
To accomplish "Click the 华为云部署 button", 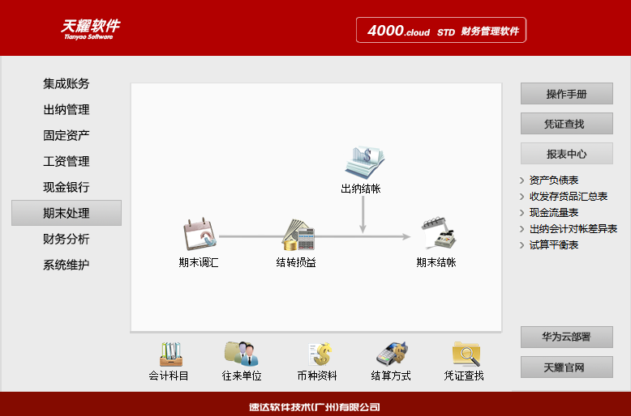I will coord(567,337).
